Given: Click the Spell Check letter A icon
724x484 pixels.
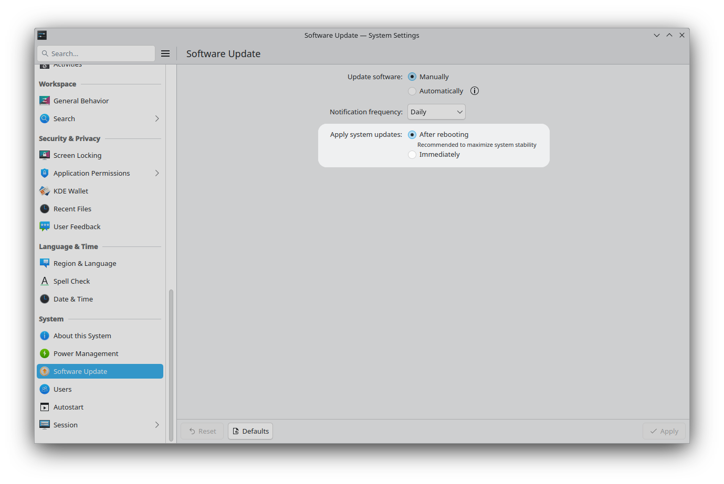Looking at the screenshot, I should point(45,281).
